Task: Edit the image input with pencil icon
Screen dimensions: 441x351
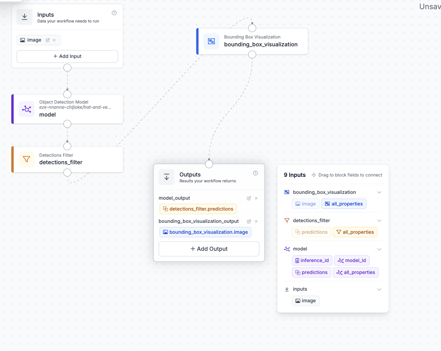Action: 48,40
